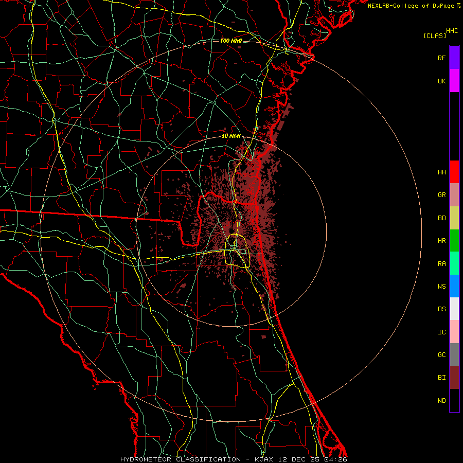Screen dimensions: 463x463
Task: Click the RF legend label
Action: coord(441,58)
